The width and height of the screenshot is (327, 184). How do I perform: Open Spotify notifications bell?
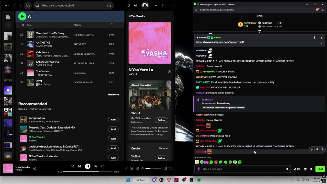point(129,5)
